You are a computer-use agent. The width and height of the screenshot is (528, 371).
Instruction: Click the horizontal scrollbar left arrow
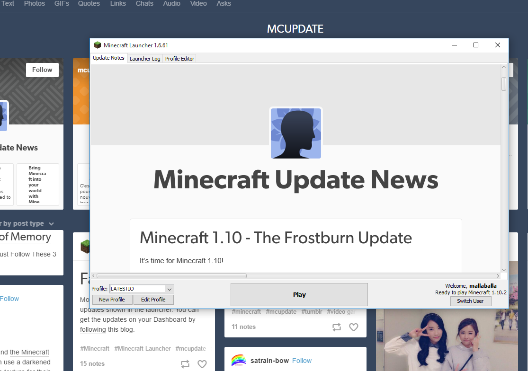point(94,276)
